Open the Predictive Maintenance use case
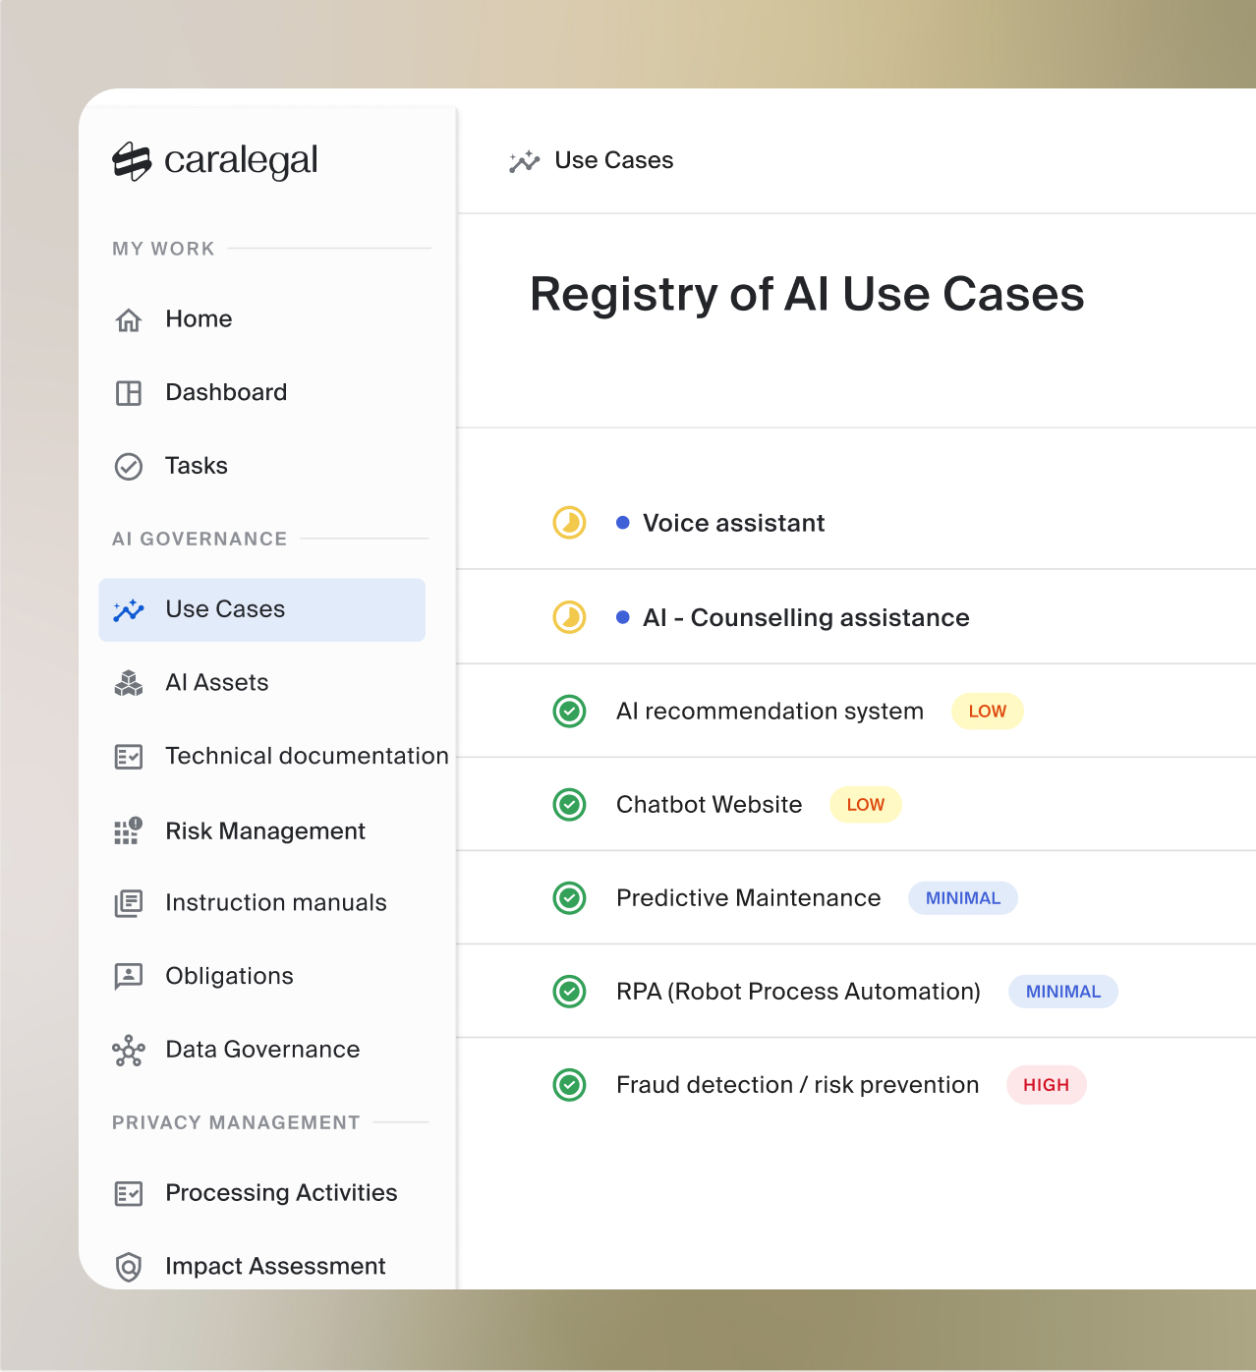The height and width of the screenshot is (1372, 1256). (749, 898)
